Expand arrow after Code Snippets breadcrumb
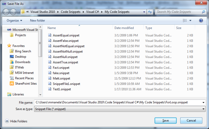Viewport: 209px width, 129px height. click(83, 12)
